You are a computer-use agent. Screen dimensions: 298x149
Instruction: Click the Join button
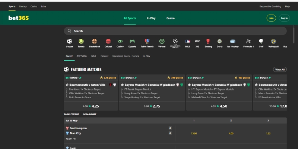click(271, 18)
